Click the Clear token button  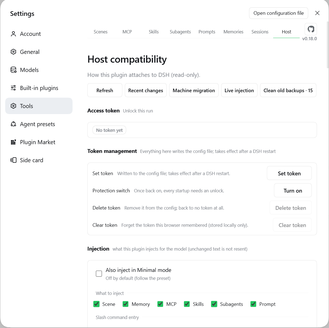(292, 225)
